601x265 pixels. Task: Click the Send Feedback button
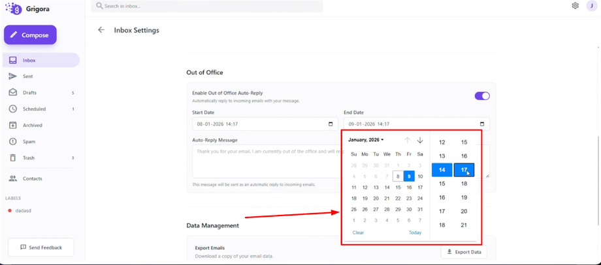pyautogui.click(x=41, y=247)
